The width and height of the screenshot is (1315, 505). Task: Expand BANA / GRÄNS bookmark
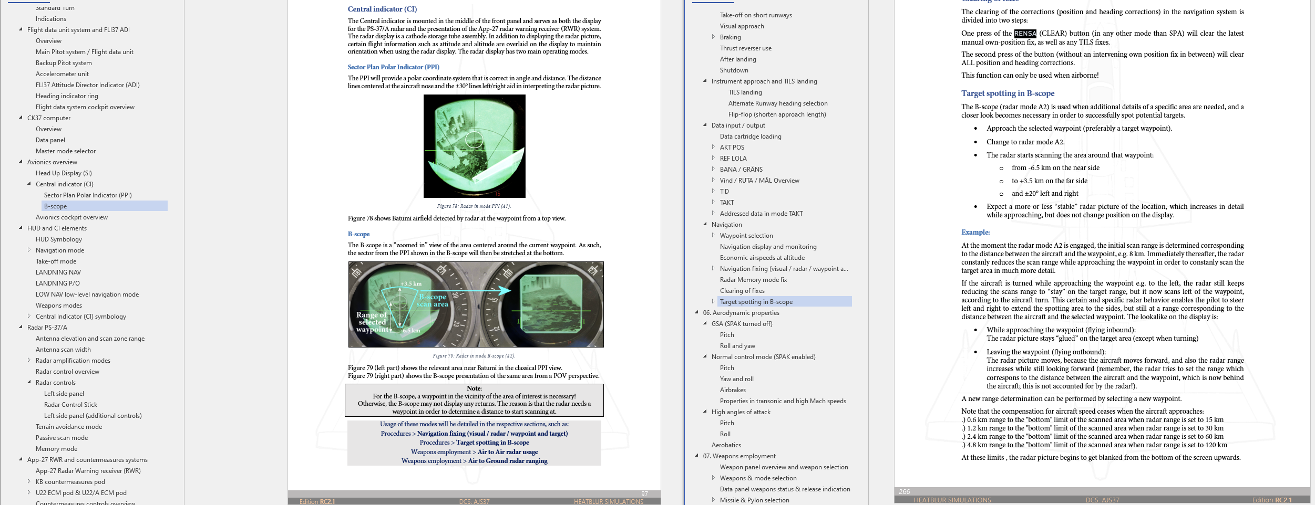click(x=713, y=169)
